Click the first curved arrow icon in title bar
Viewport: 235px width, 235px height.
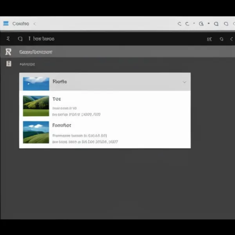coord(179,24)
